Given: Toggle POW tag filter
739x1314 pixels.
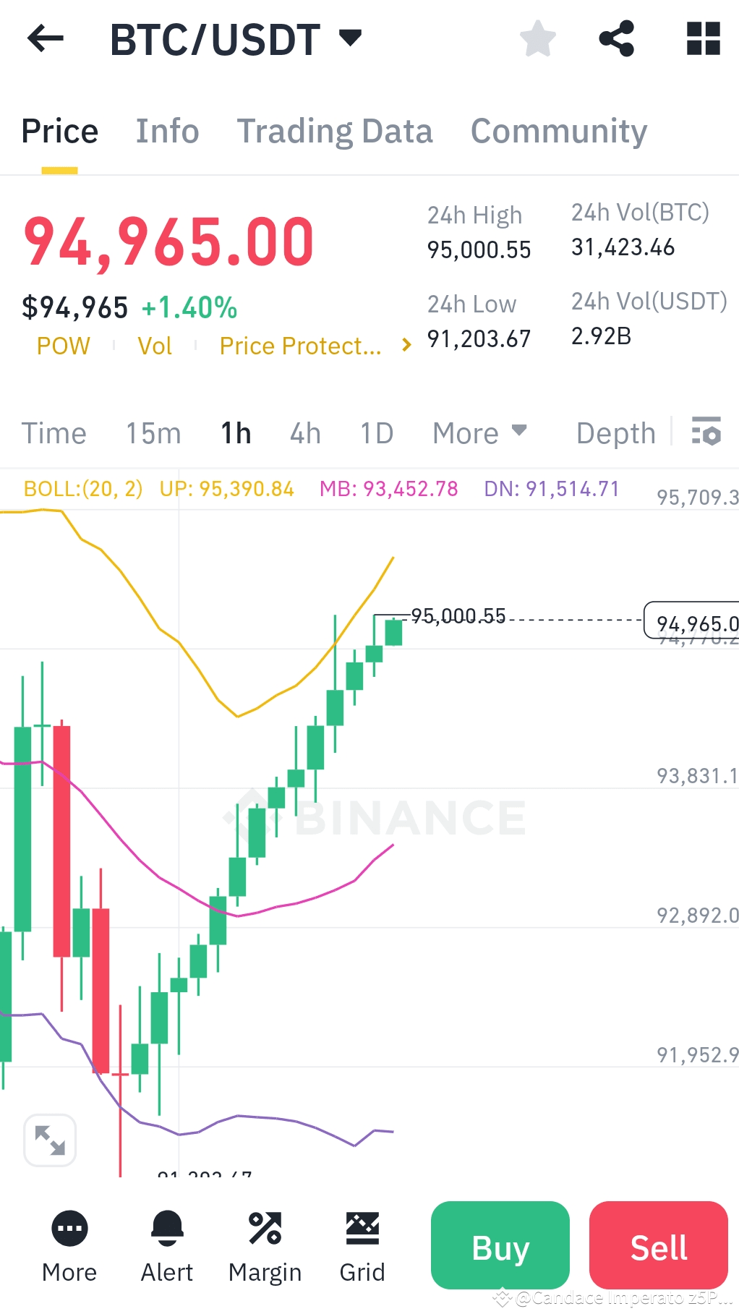Looking at the screenshot, I should pyautogui.click(x=63, y=346).
